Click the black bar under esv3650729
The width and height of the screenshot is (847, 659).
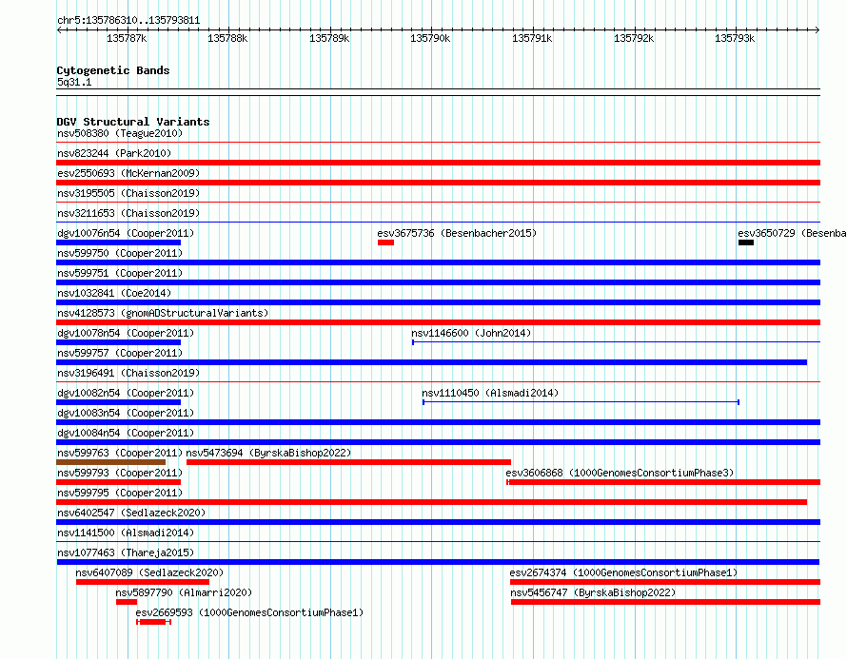pos(746,242)
